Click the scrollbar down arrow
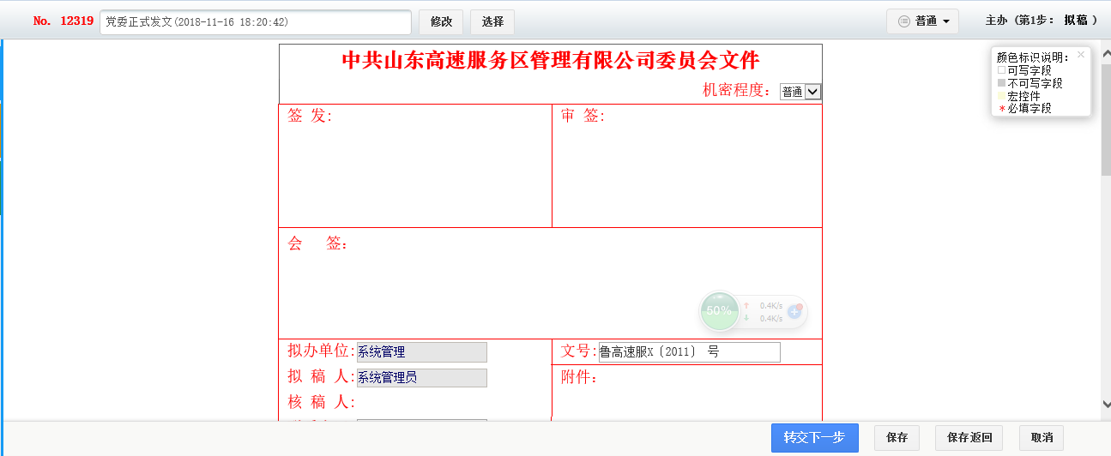Viewport: 1111px width, 456px height. tap(1105, 404)
